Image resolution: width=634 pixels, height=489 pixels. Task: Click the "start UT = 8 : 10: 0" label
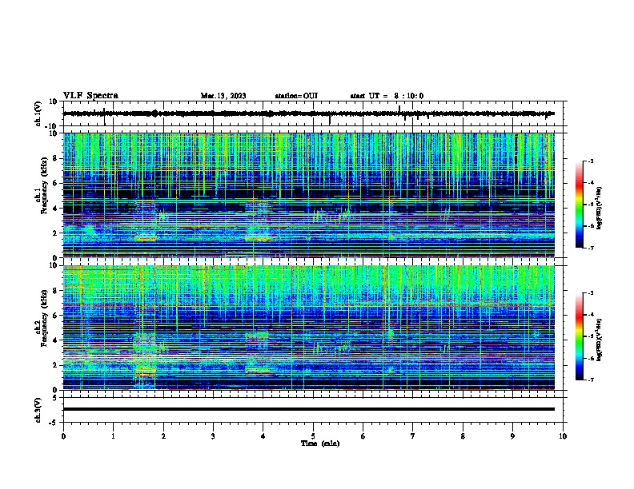click(387, 96)
